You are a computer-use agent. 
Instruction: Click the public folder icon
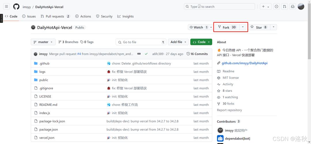tap(36, 80)
